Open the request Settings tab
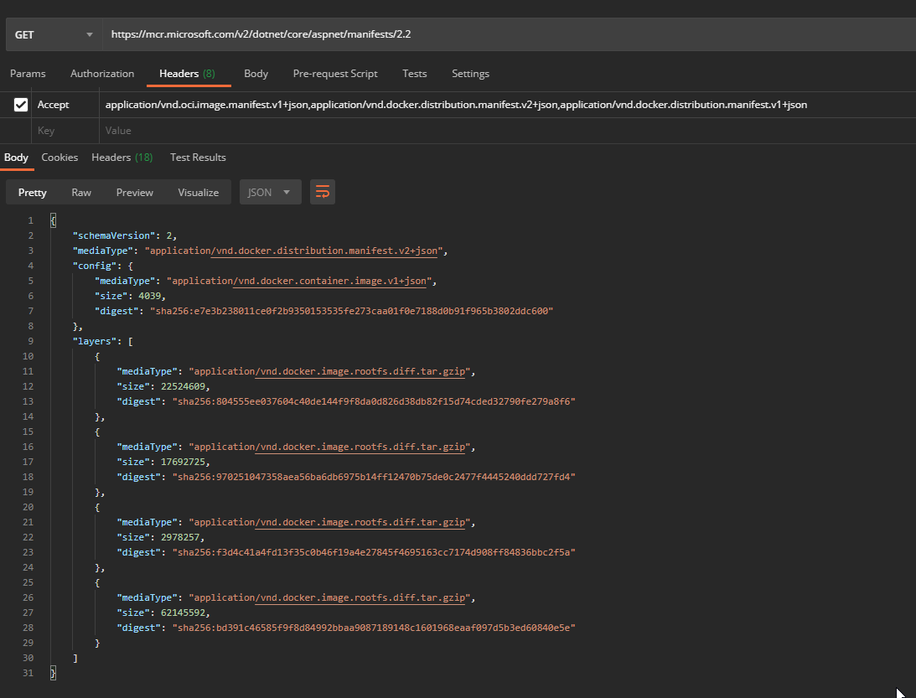The height and width of the screenshot is (698, 916). click(x=470, y=74)
